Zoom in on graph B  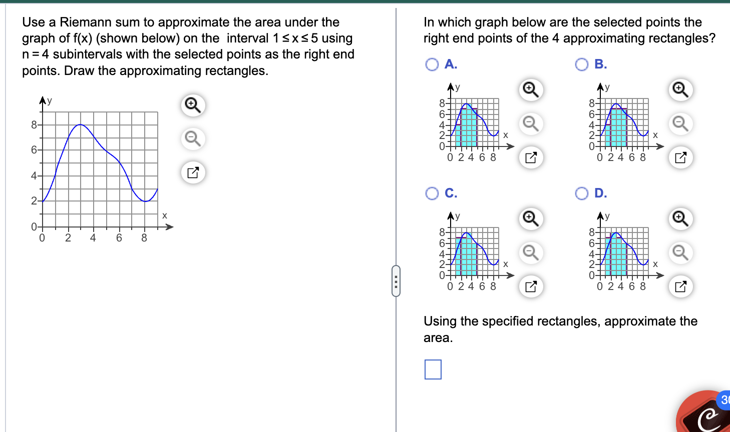pyautogui.click(x=680, y=89)
